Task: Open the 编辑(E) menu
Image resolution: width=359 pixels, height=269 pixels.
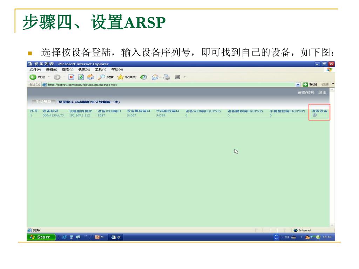Action: point(51,70)
